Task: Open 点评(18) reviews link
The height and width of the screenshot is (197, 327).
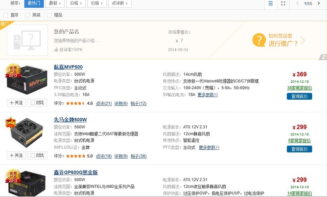Action: tap(104, 156)
